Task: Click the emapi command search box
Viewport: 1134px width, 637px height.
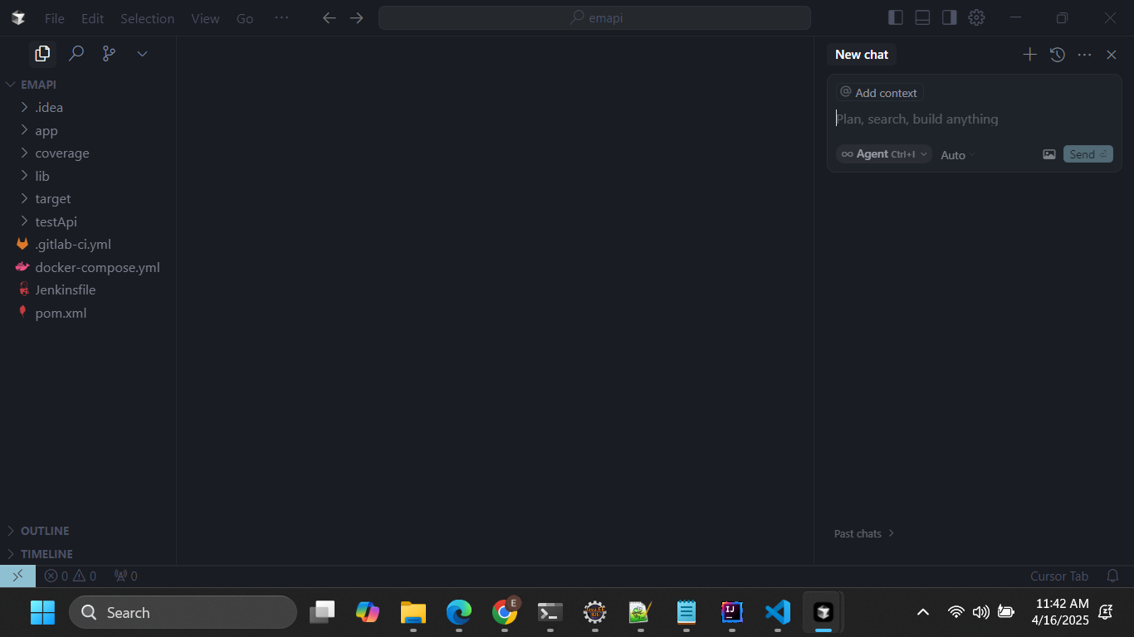Action: (594, 18)
